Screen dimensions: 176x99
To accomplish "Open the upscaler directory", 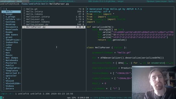I will [x=11, y=76].
